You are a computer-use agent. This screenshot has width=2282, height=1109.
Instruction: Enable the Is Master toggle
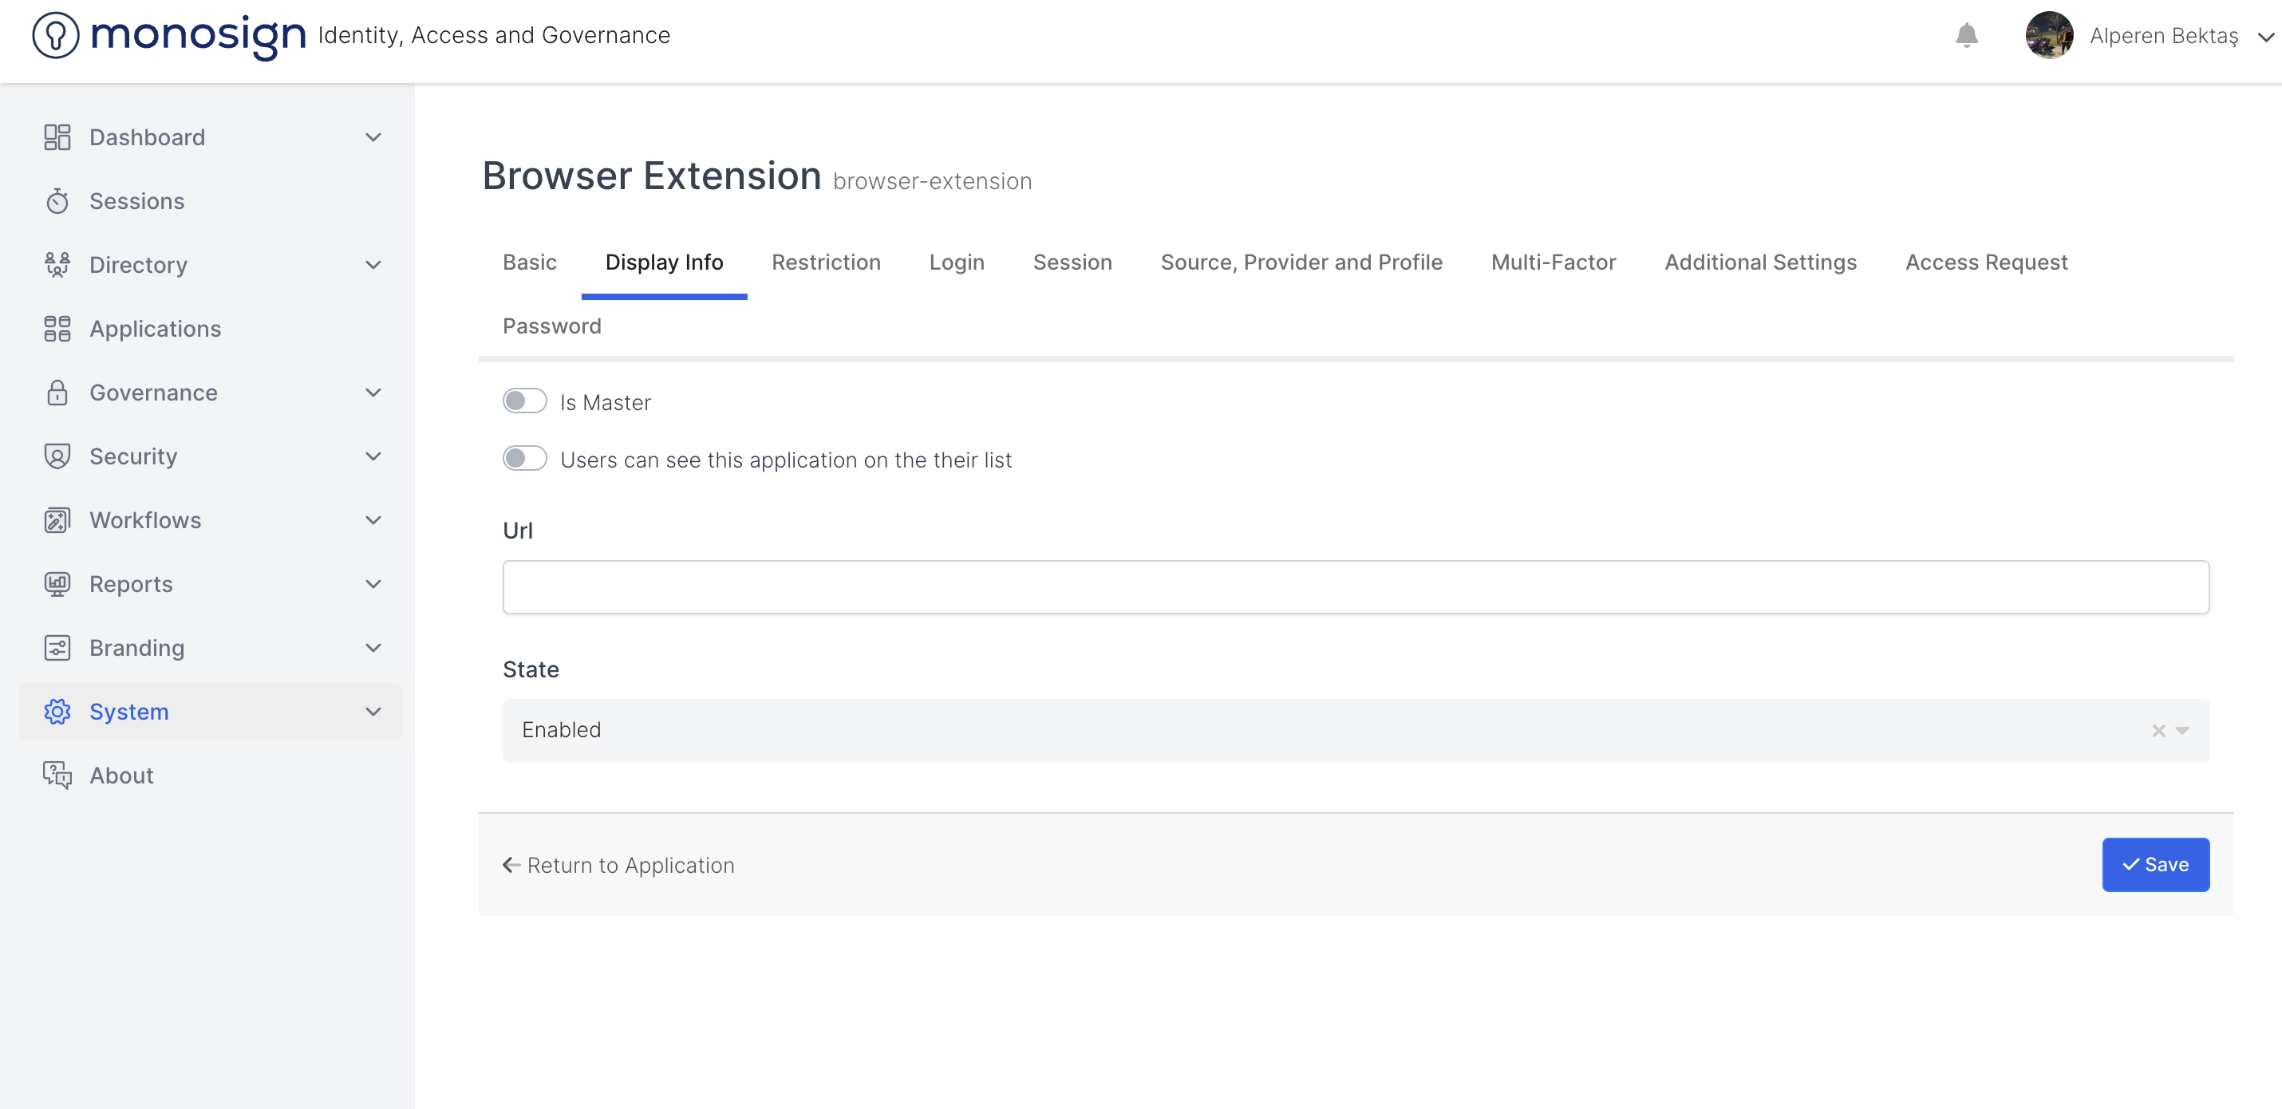point(524,401)
